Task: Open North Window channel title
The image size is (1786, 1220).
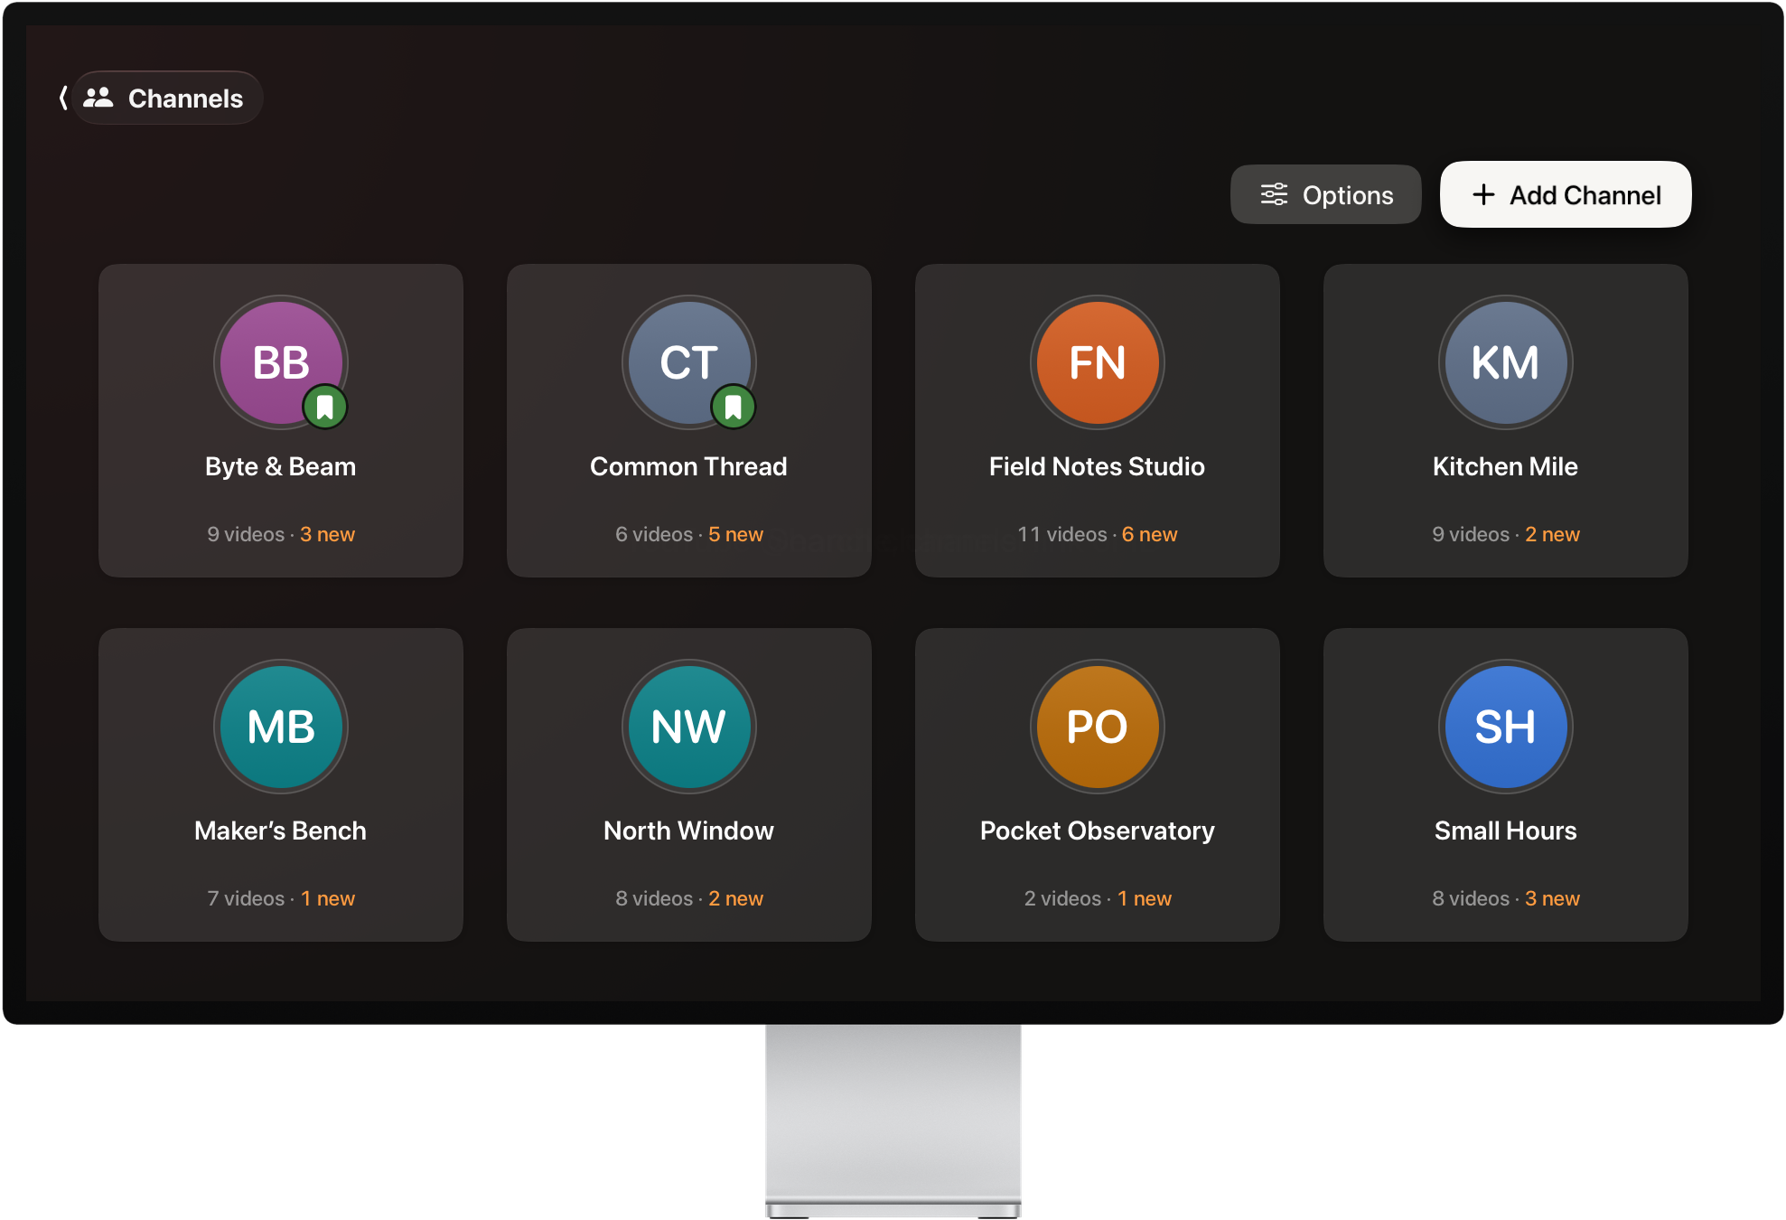Action: (688, 831)
